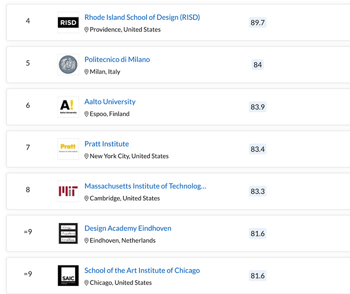Click the location pin beside Espoo, Finland
This screenshot has height=294, width=350.
pyautogui.click(x=86, y=114)
